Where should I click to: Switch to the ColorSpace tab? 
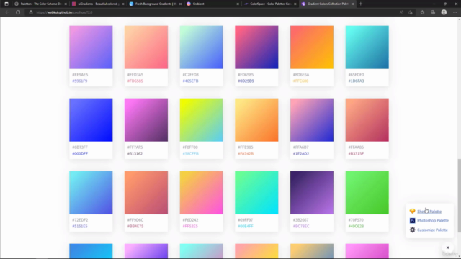coord(270,4)
